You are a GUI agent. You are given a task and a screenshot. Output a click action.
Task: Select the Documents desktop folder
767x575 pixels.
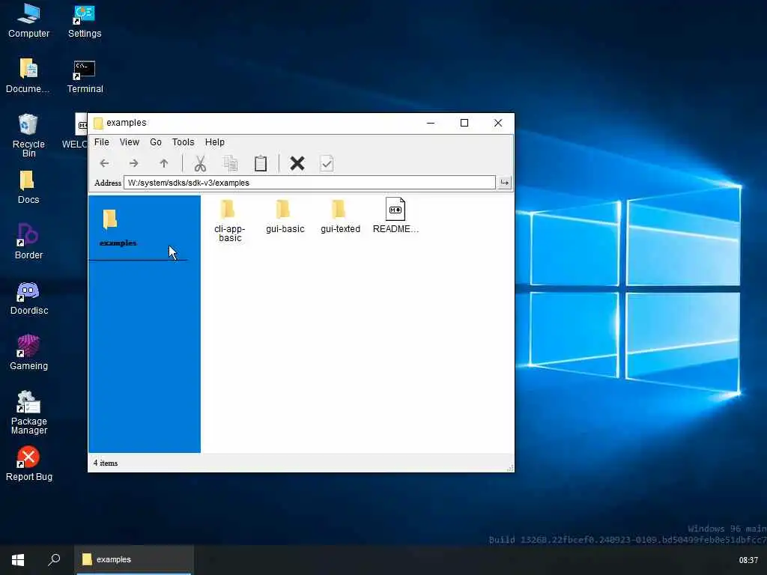(x=28, y=76)
